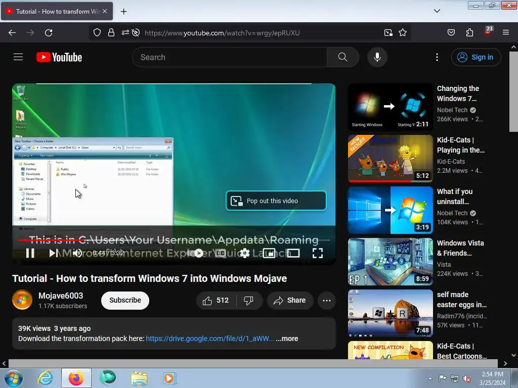Image resolution: width=518 pixels, height=388 pixels.
Task: Open Mojave6003 channel name link
Action: [61, 296]
